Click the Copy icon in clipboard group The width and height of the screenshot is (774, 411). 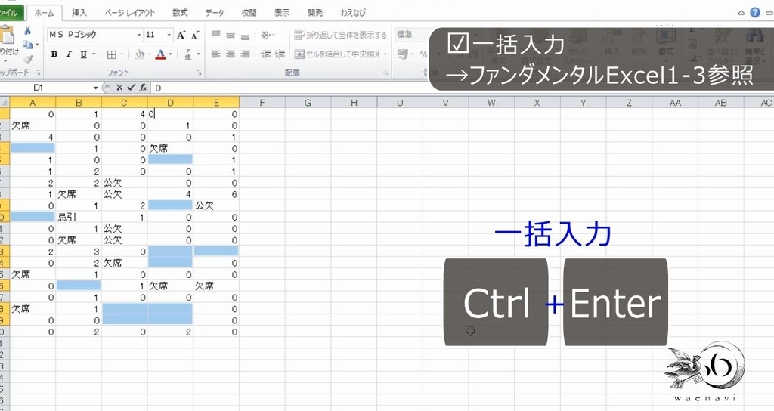coord(28,45)
